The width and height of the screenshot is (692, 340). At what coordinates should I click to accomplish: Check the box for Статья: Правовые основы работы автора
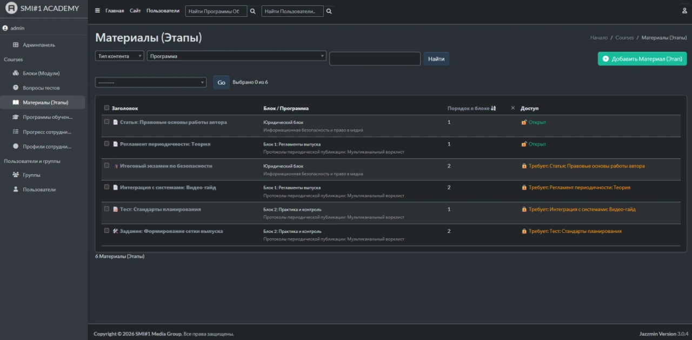pyautogui.click(x=107, y=122)
